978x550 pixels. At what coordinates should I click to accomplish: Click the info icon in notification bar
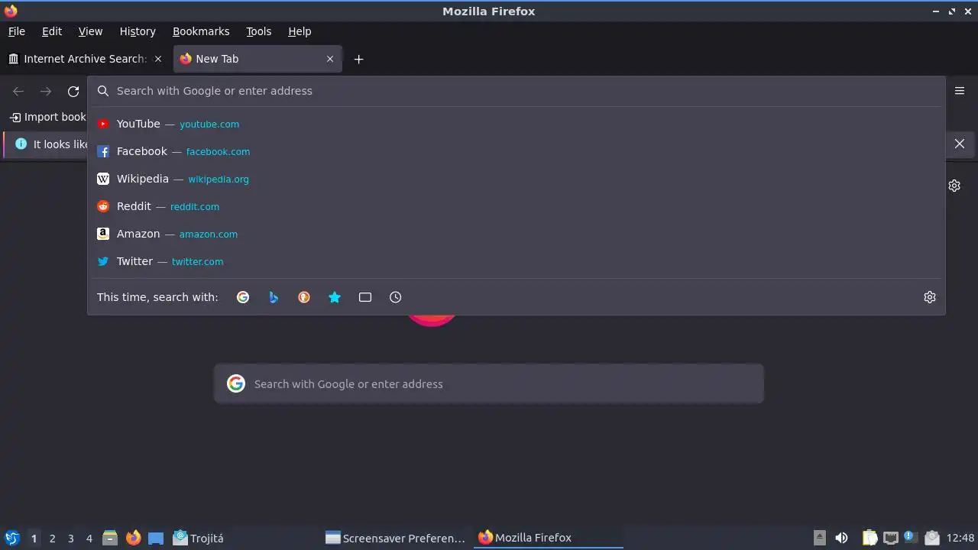[x=21, y=144]
